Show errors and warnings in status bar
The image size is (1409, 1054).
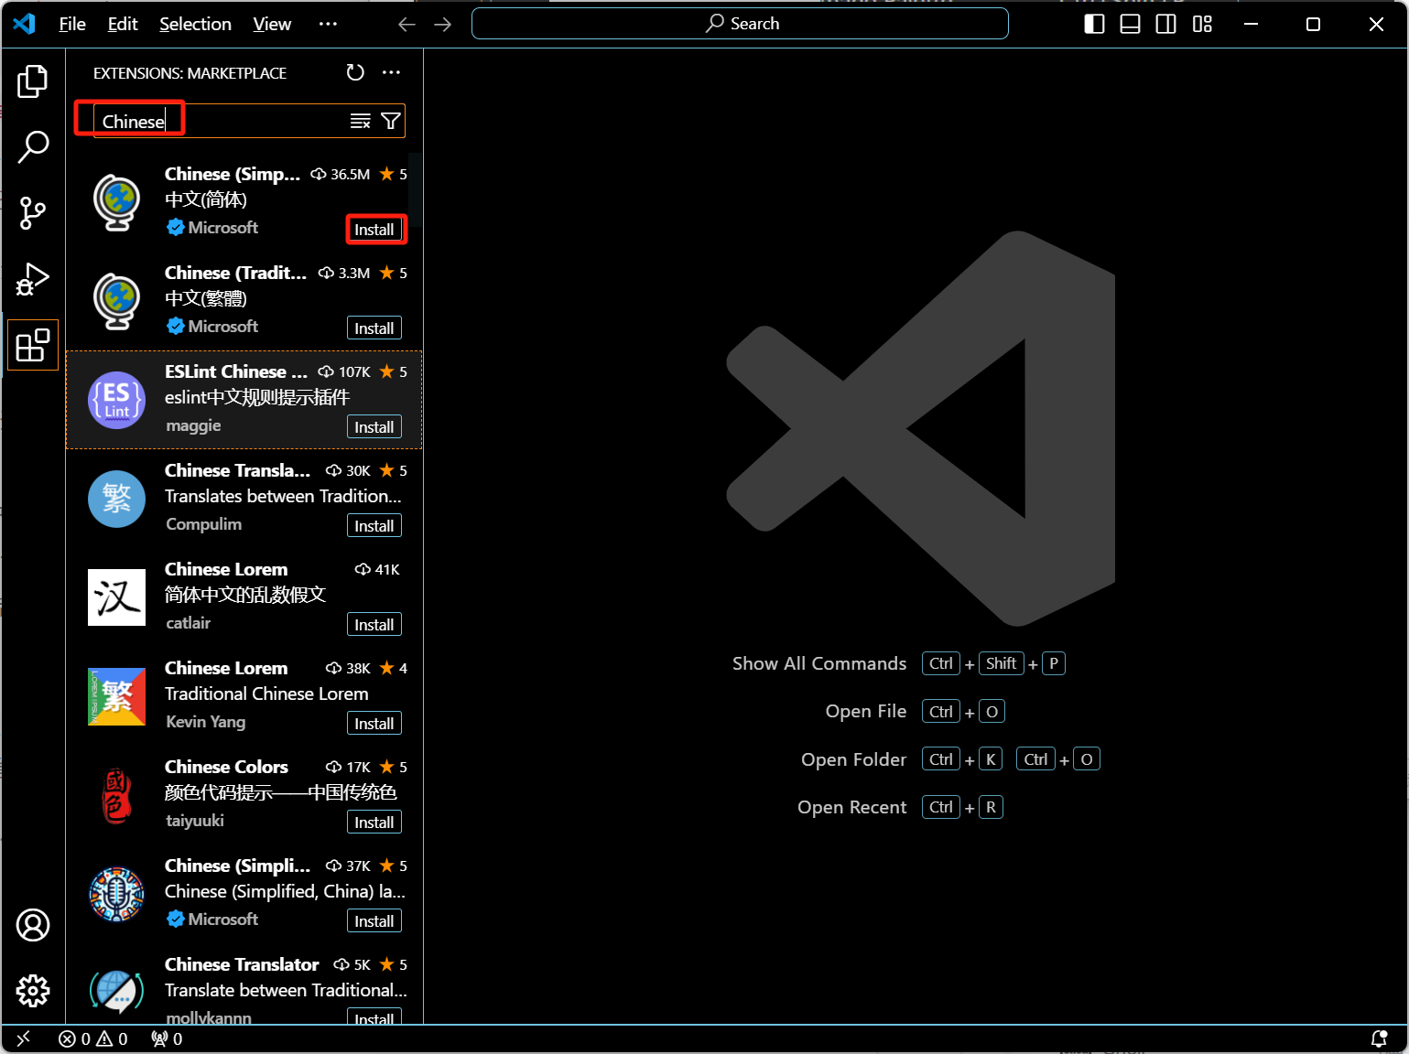coord(93,1038)
